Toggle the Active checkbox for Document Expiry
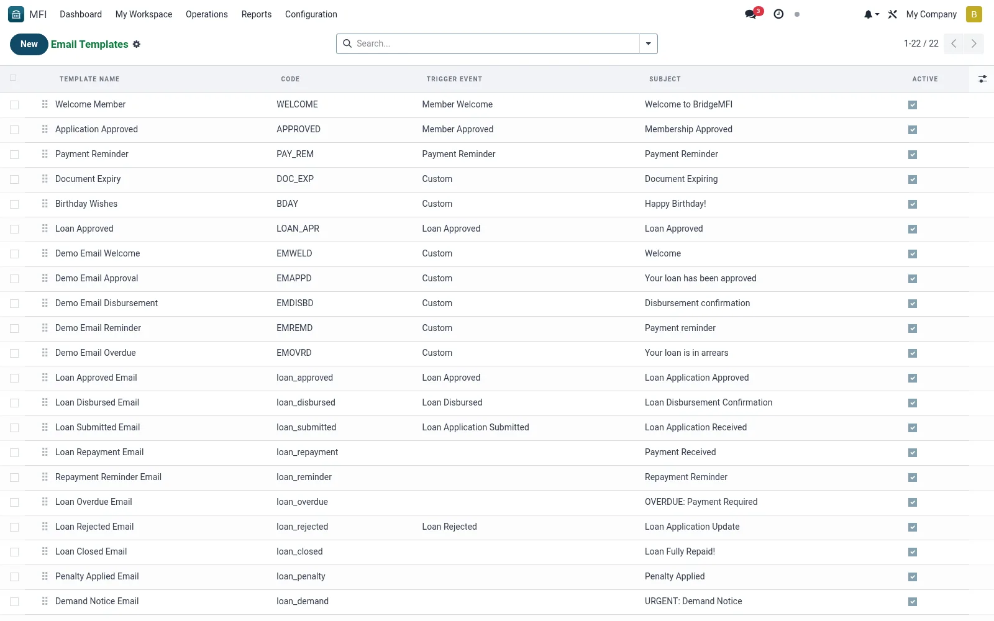994x621 pixels. 913,179
